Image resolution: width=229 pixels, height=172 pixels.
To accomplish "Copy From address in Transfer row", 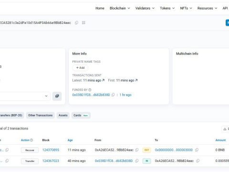I will click(x=137, y=161).
